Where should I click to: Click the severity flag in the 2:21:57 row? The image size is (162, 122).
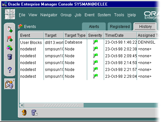click(x=95, y=69)
